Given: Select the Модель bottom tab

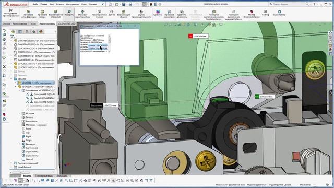Looking at the screenshot, I should tap(27, 175).
